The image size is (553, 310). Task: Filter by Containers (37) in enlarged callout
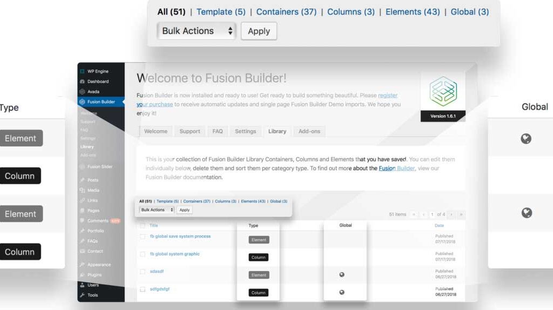[286, 12]
